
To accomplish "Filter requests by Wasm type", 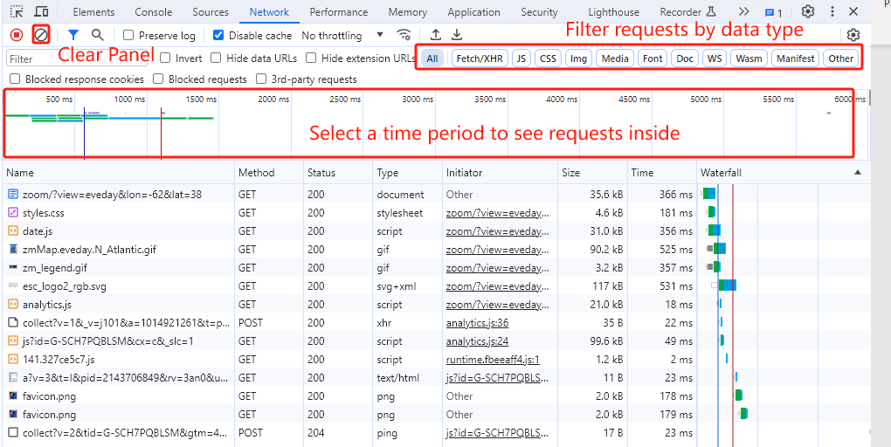I will pos(749,58).
